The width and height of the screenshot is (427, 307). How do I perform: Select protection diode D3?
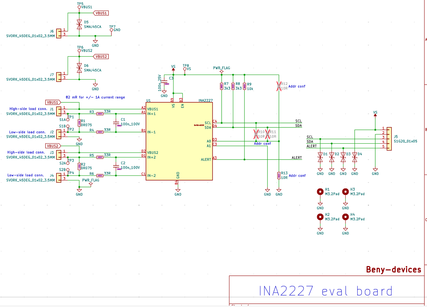click(x=343, y=157)
